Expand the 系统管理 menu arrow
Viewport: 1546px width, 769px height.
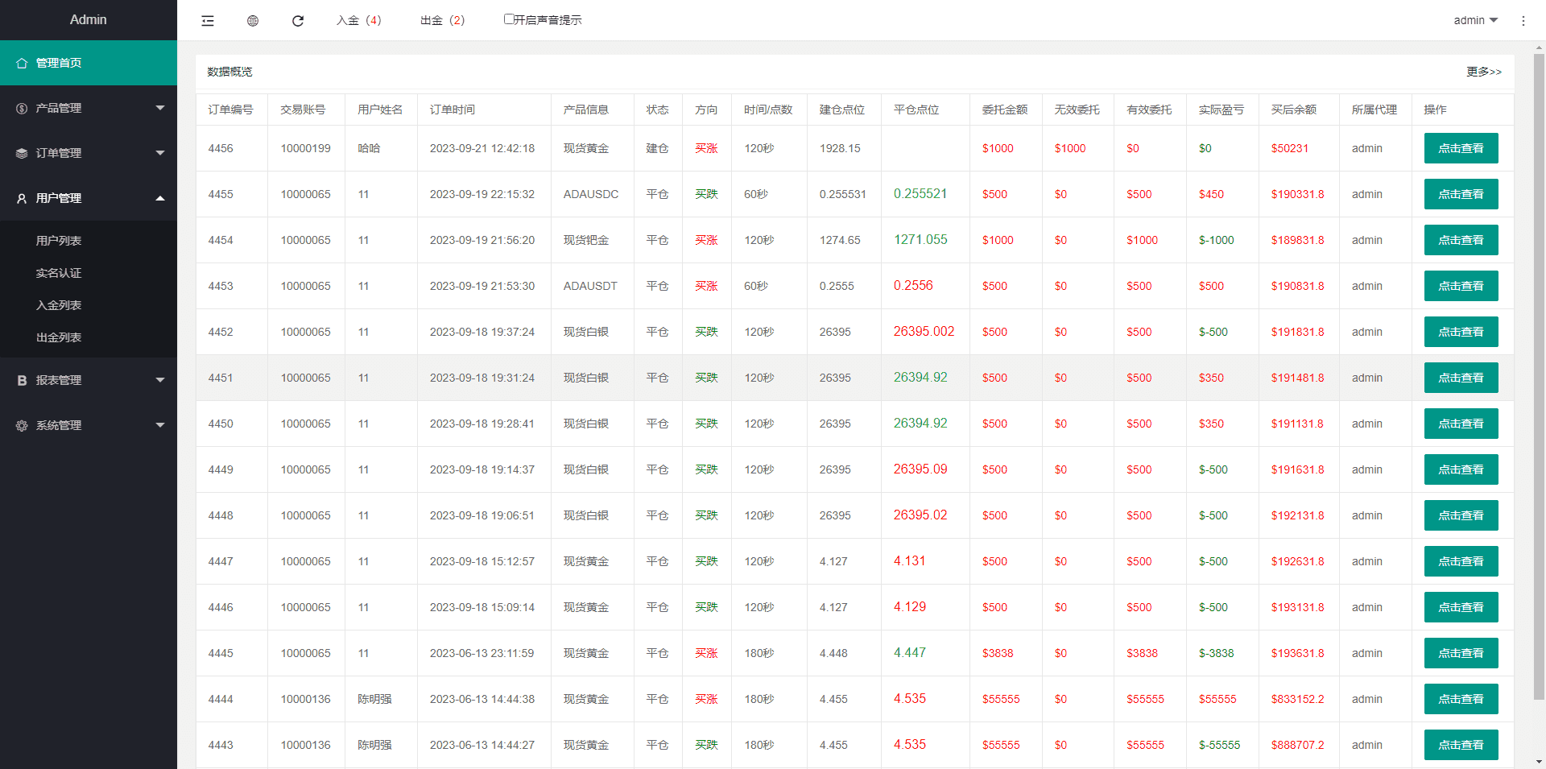160,425
